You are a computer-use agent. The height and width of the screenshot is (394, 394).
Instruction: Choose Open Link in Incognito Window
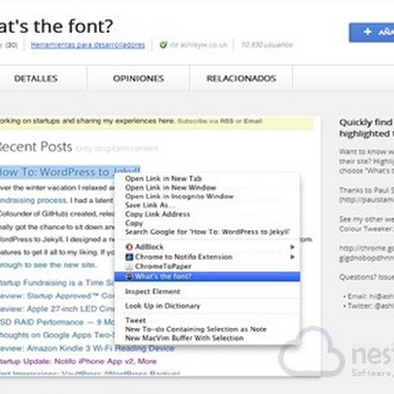pos(207,196)
